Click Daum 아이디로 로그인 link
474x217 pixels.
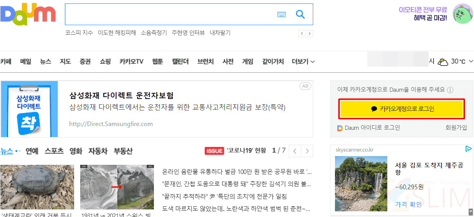pos(369,128)
